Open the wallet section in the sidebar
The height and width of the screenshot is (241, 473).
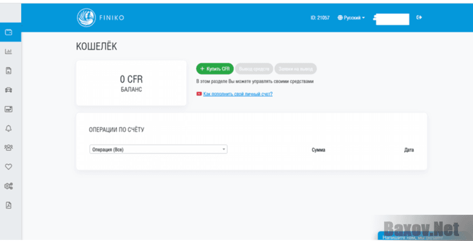(8, 33)
